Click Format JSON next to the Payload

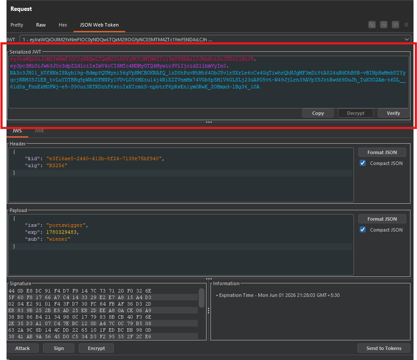tap(382, 219)
